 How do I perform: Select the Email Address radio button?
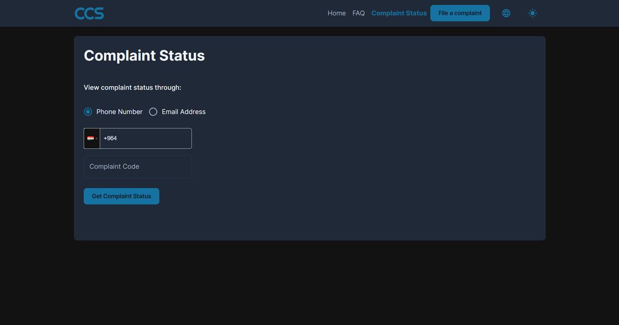click(x=153, y=112)
